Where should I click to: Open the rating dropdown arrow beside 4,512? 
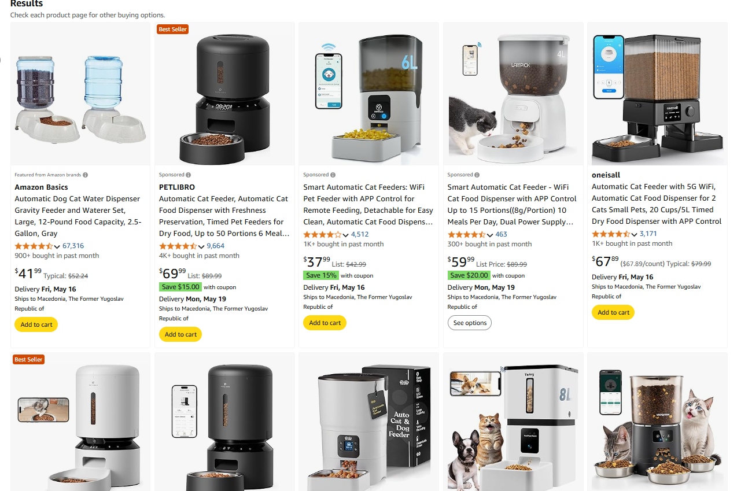click(x=345, y=235)
